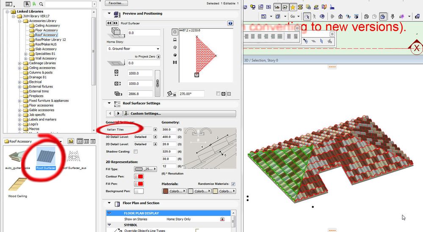Viewport: 423px width, 232px height.
Task: Switch to list view in library browser
Action: [93, 141]
